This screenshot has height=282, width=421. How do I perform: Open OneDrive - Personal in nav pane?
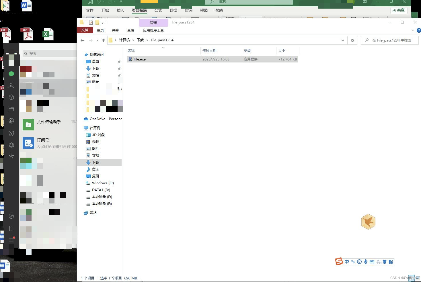106,119
